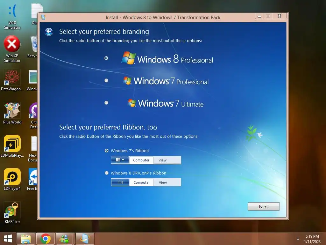The image size is (326, 245).
Task: Go back using the blue arrow button
Action: coord(49,32)
